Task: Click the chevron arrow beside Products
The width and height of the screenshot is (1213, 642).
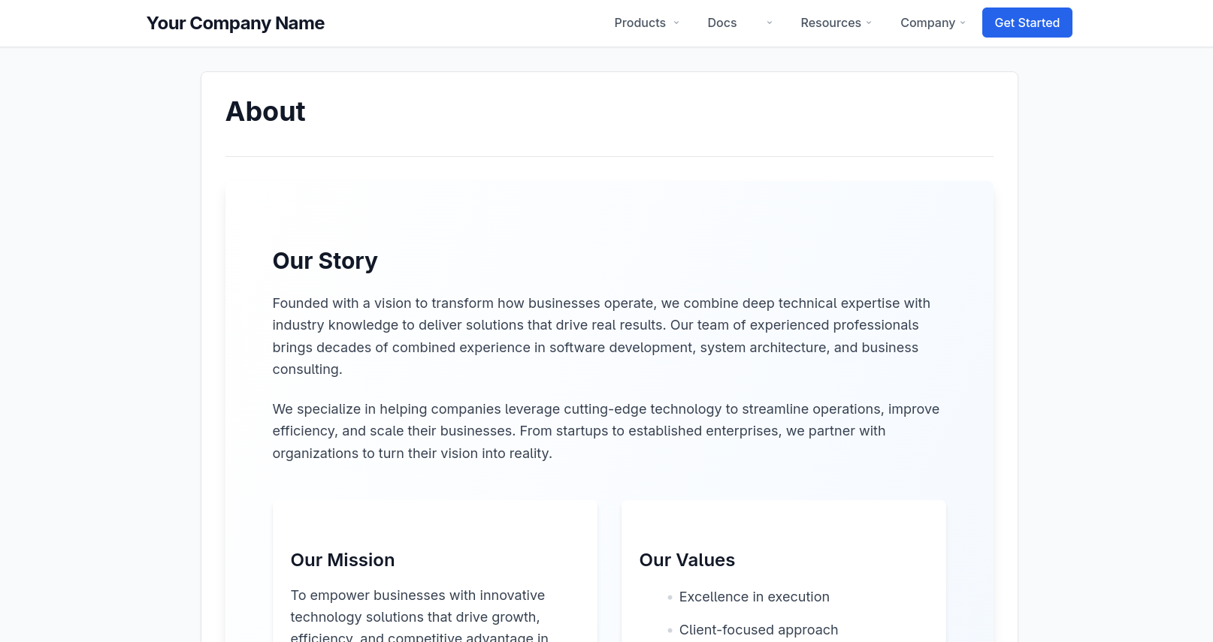Action: coord(676,23)
